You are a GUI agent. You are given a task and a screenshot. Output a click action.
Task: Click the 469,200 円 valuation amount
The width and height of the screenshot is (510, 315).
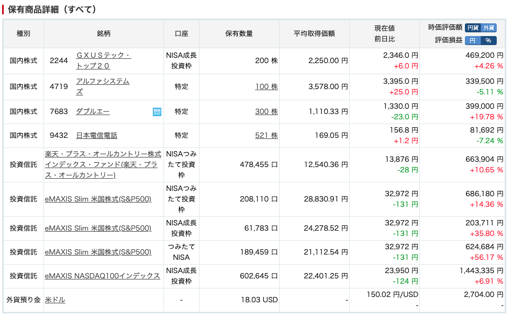pyautogui.click(x=485, y=55)
